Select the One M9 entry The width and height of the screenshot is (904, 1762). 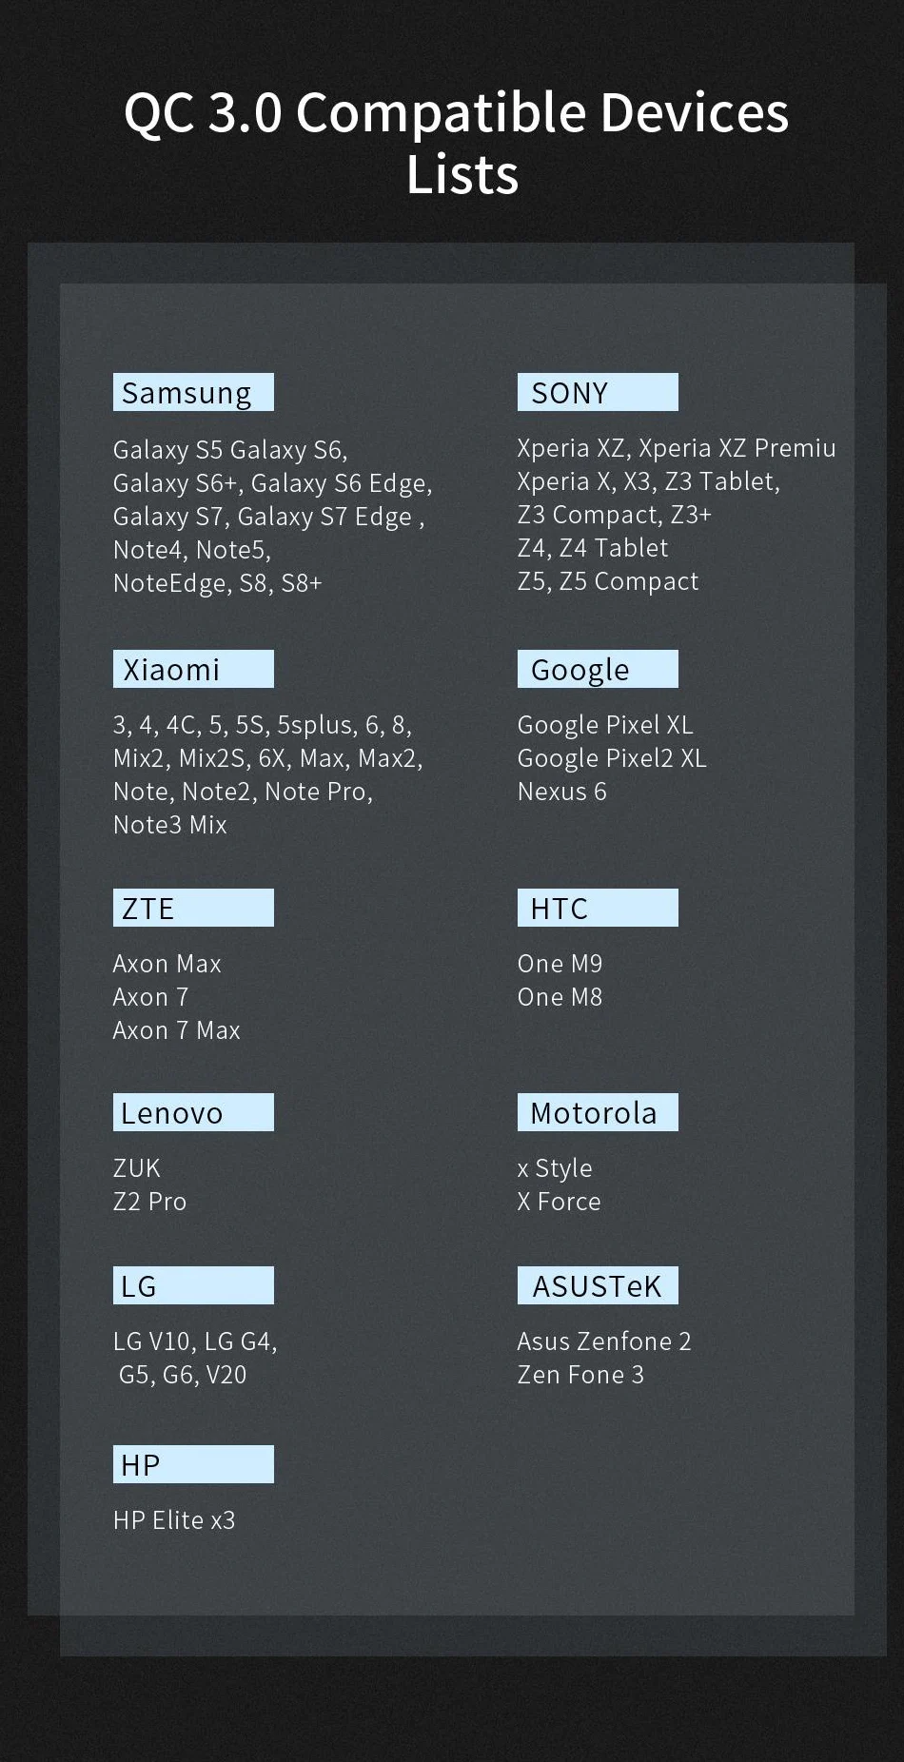coord(560,964)
